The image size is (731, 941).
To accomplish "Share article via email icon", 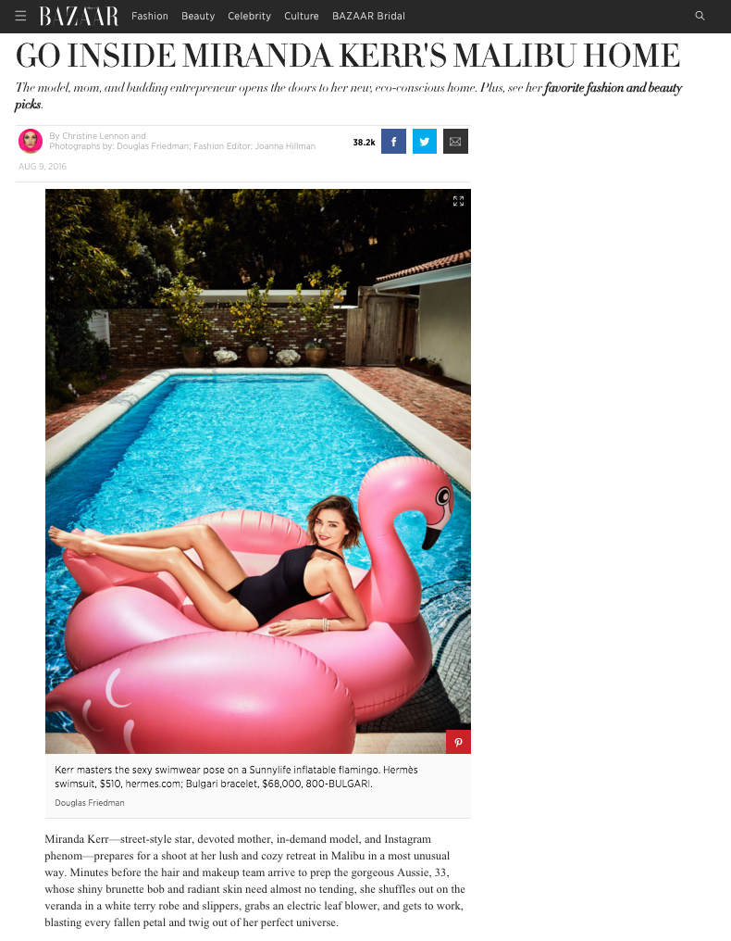I will click(456, 142).
